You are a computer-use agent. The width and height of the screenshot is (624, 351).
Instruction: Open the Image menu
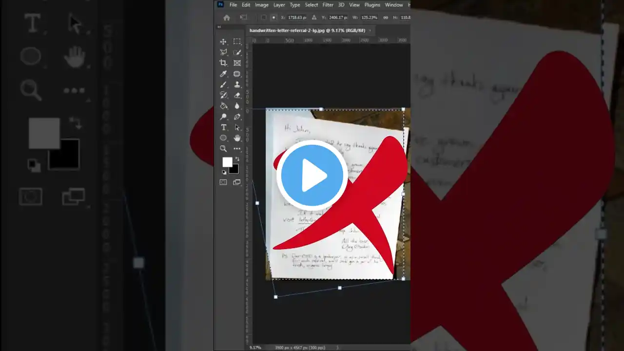[262, 5]
